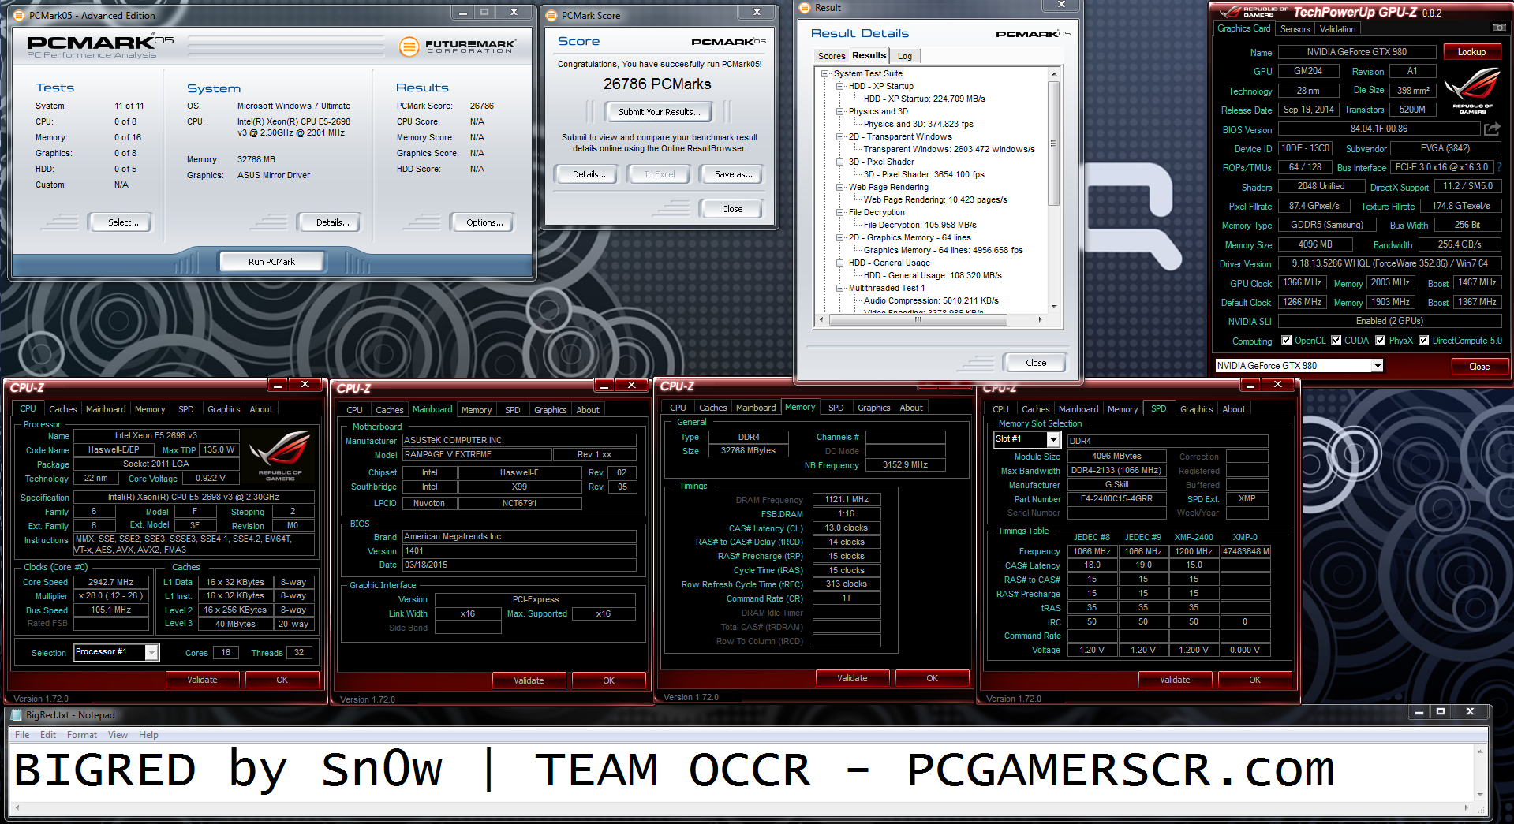The width and height of the screenshot is (1514, 824).
Task: Switch to the Log tab in Result Details
Action: [905, 56]
